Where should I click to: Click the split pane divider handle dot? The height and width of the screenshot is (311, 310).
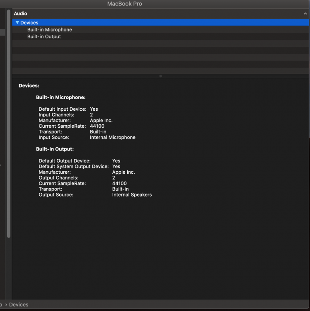160,76
